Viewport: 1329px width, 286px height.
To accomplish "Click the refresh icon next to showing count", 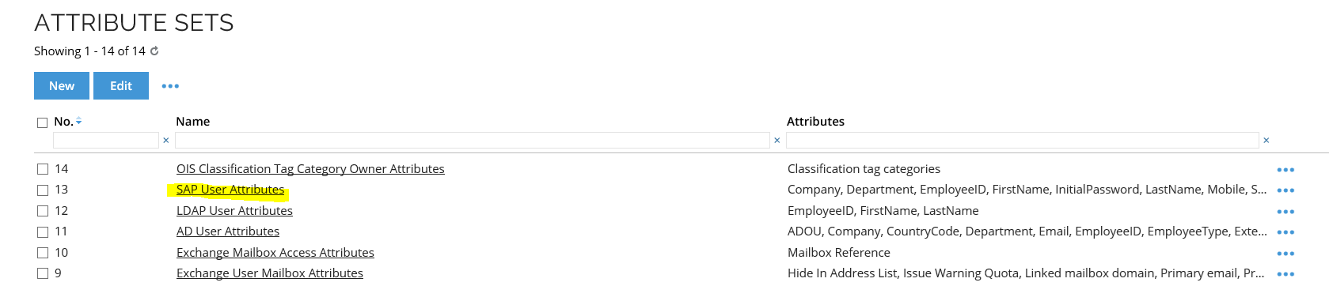I will 154,51.
